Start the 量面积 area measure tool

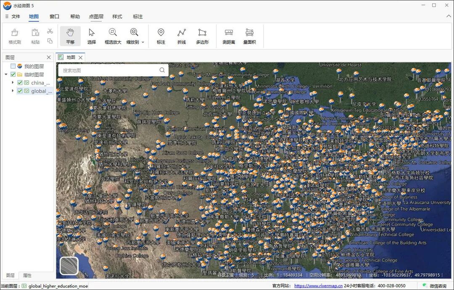pyautogui.click(x=249, y=36)
